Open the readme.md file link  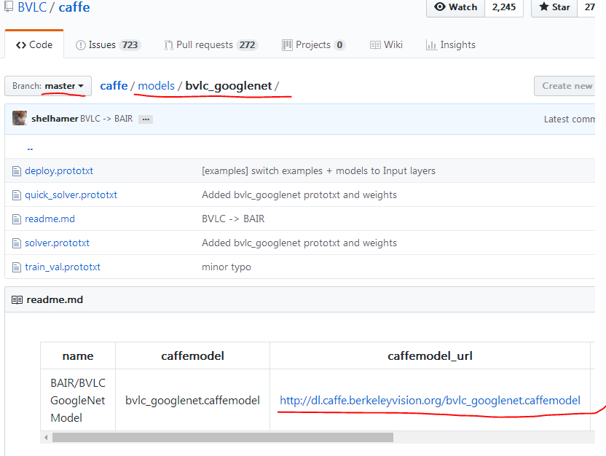pos(50,219)
